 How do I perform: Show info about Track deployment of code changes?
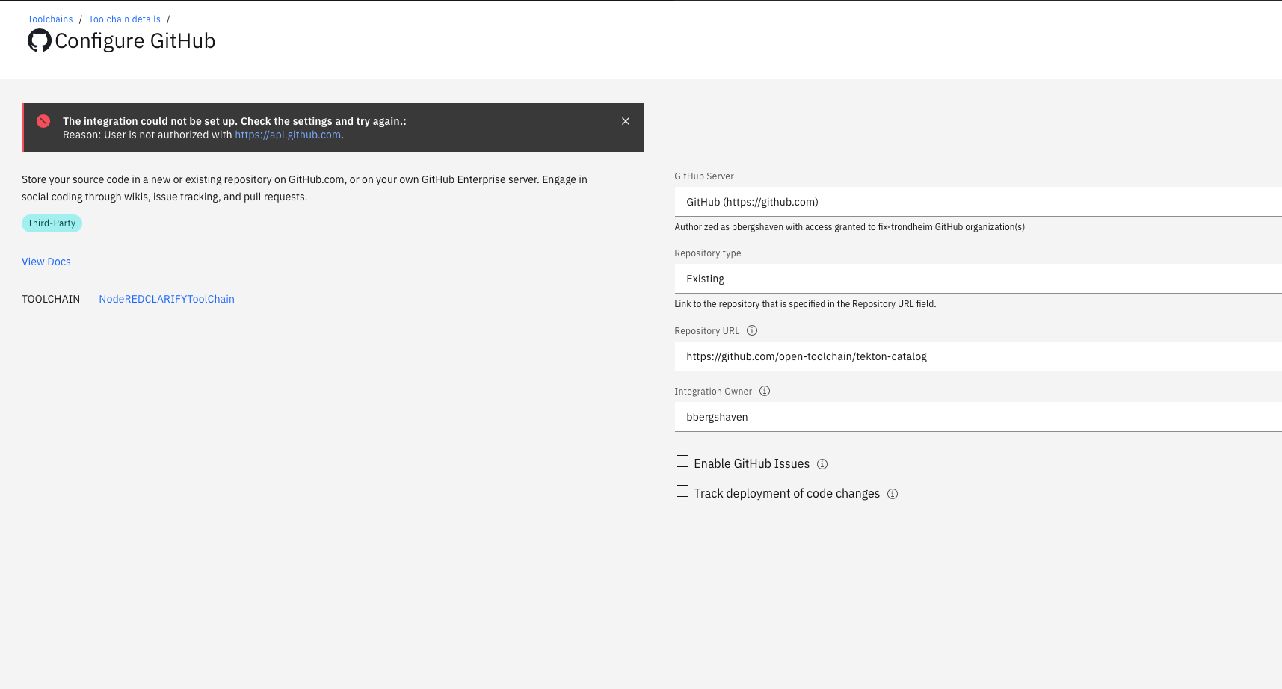click(x=893, y=494)
